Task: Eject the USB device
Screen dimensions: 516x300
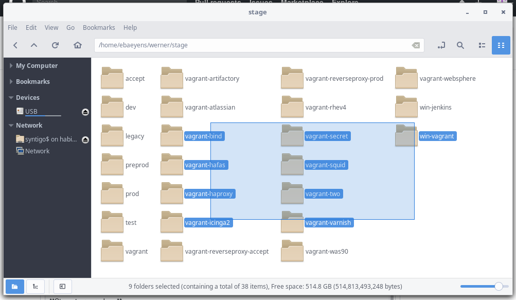Action: click(85, 111)
